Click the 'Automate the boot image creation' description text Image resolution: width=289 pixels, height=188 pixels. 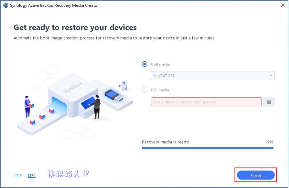[114, 38]
